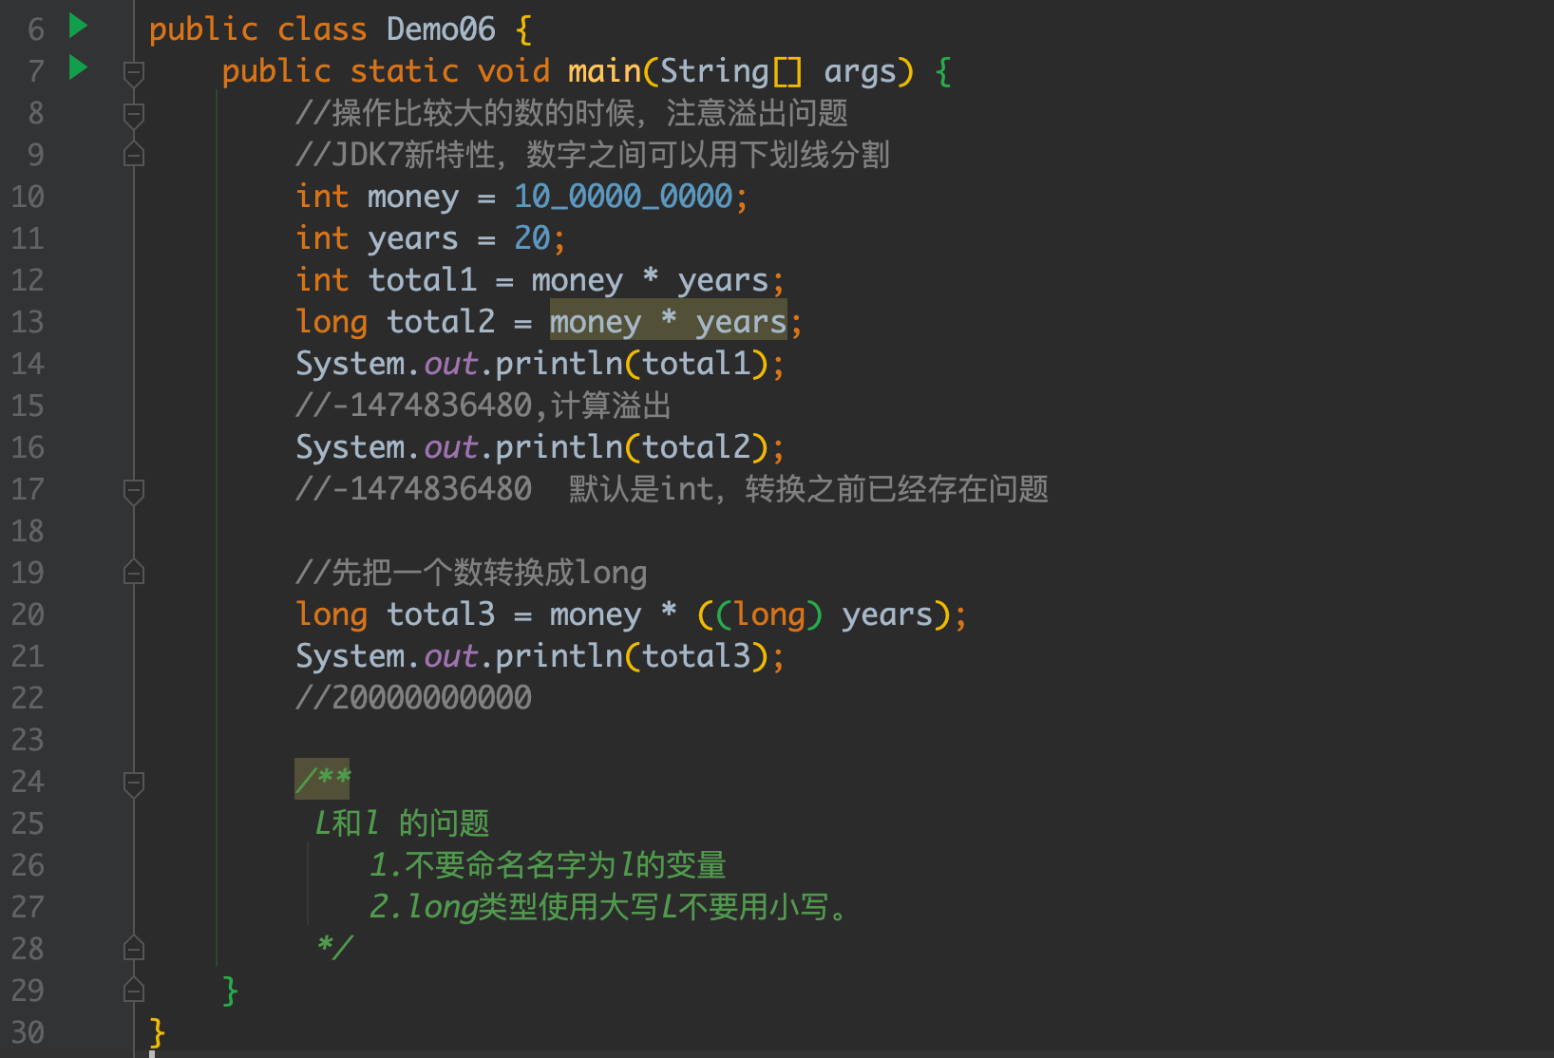Toggle fold marker on line 17
This screenshot has height=1058, width=1554.
pos(134,490)
